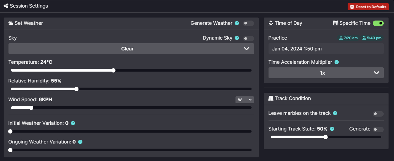Toggle Leave marbles on the track

378,114
